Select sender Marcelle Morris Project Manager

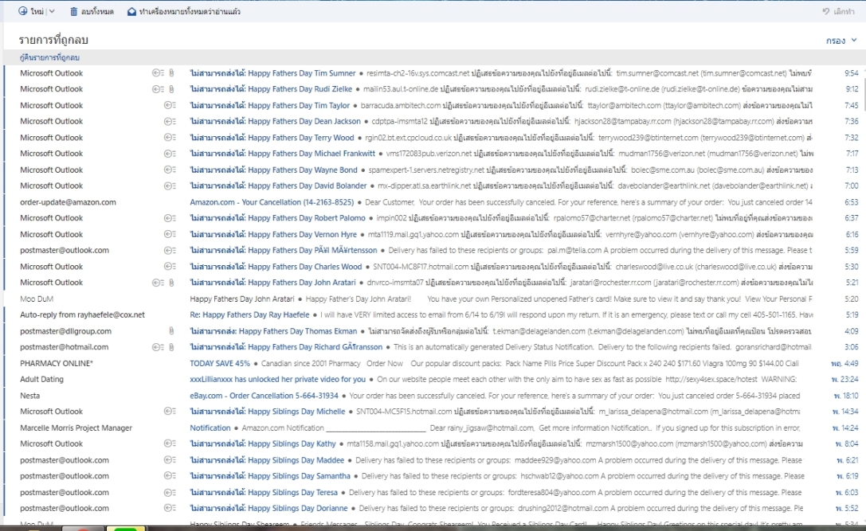click(x=76, y=428)
